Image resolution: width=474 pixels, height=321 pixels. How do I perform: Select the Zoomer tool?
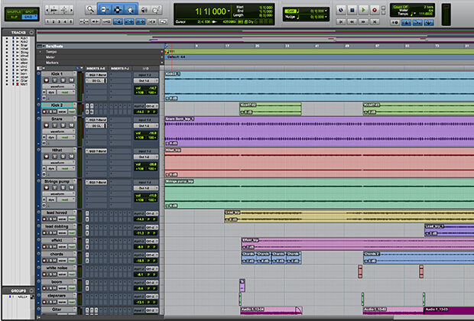90,10
